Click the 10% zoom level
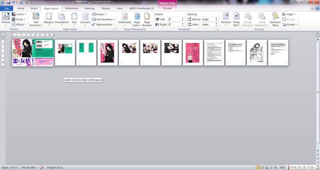Screen dimensions: 320x170 pyautogui.click(x=282, y=167)
